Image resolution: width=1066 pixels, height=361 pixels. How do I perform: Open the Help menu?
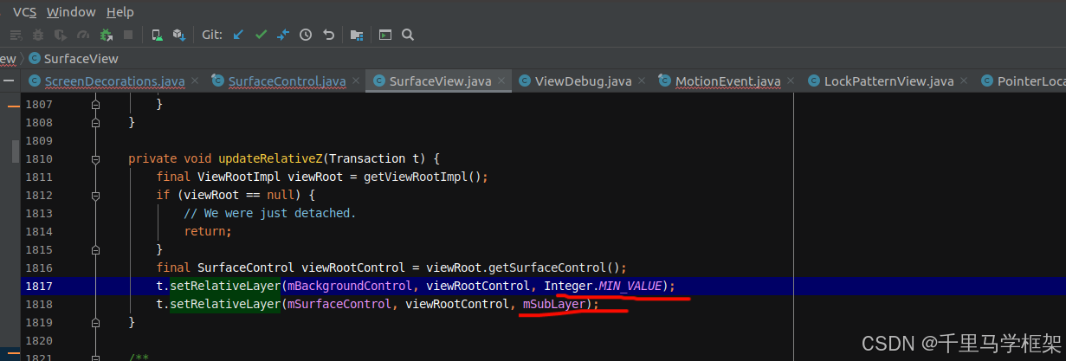tap(120, 11)
